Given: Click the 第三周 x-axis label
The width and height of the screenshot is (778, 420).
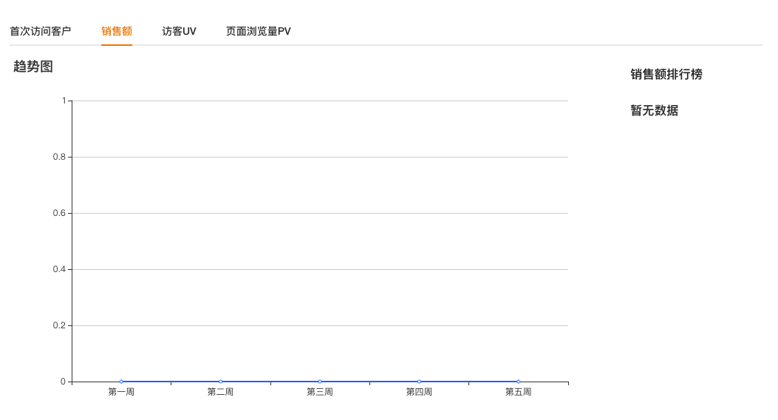Looking at the screenshot, I should [320, 392].
